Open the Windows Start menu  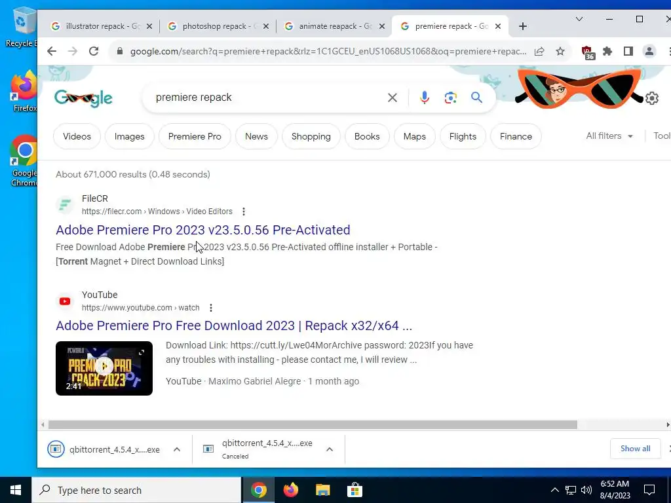click(16, 490)
